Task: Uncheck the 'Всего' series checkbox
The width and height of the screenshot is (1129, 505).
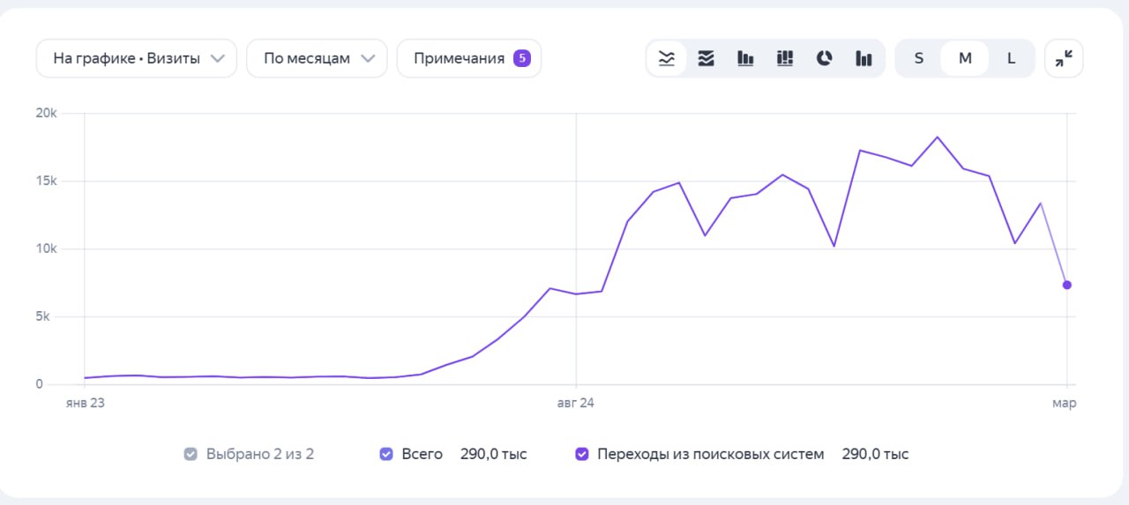Action: click(385, 455)
